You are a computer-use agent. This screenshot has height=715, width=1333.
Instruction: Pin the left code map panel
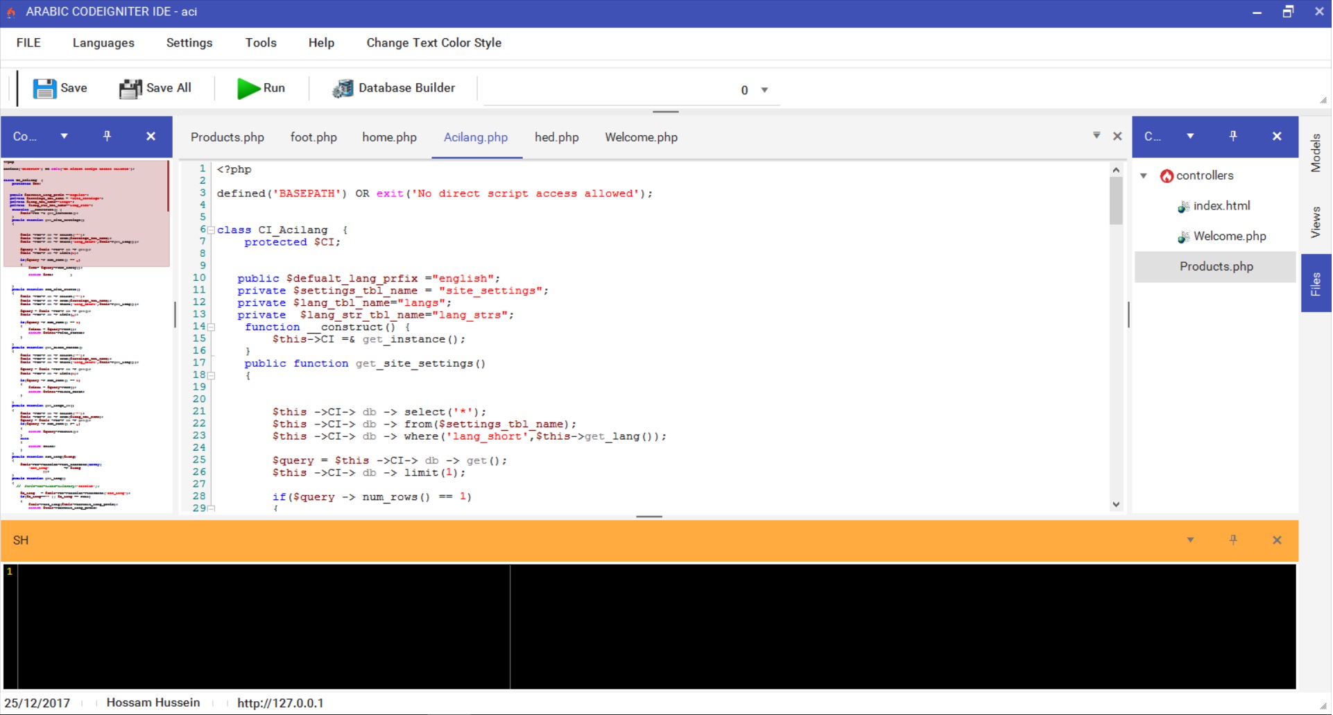(x=107, y=136)
